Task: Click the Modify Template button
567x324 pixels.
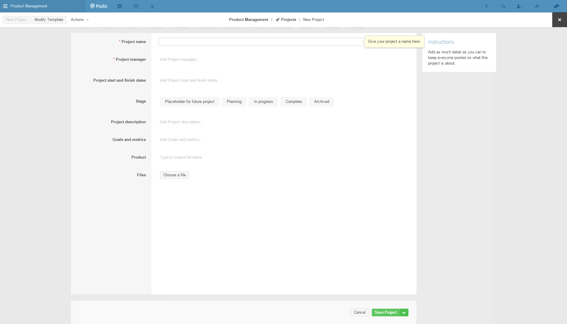Action: click(x=49, y=20)
